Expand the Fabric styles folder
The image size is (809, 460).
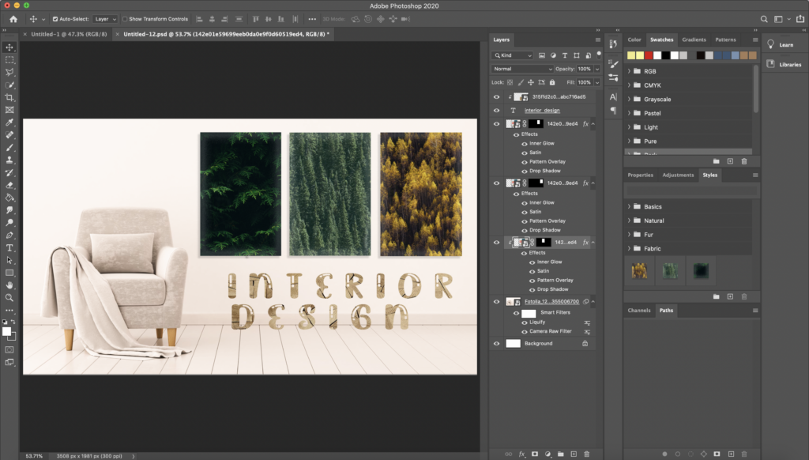(629, 248)
